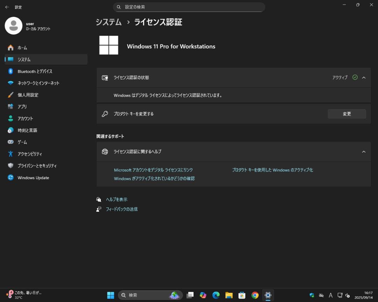Go to アカウント settings
The height and width of the screenshot is (302, 378).
25,119
